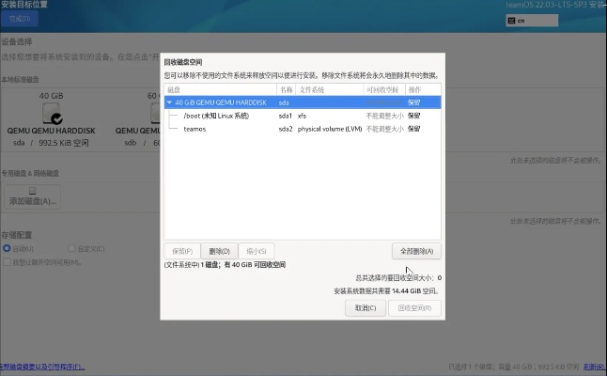Click the 添加磁盘(A)... add disk button
Screen dimensions: 607x376
(x=33, y=196)
